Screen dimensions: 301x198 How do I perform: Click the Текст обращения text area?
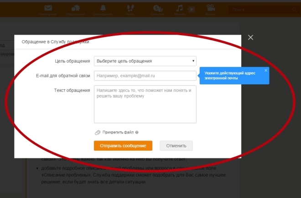pos(145,104)
